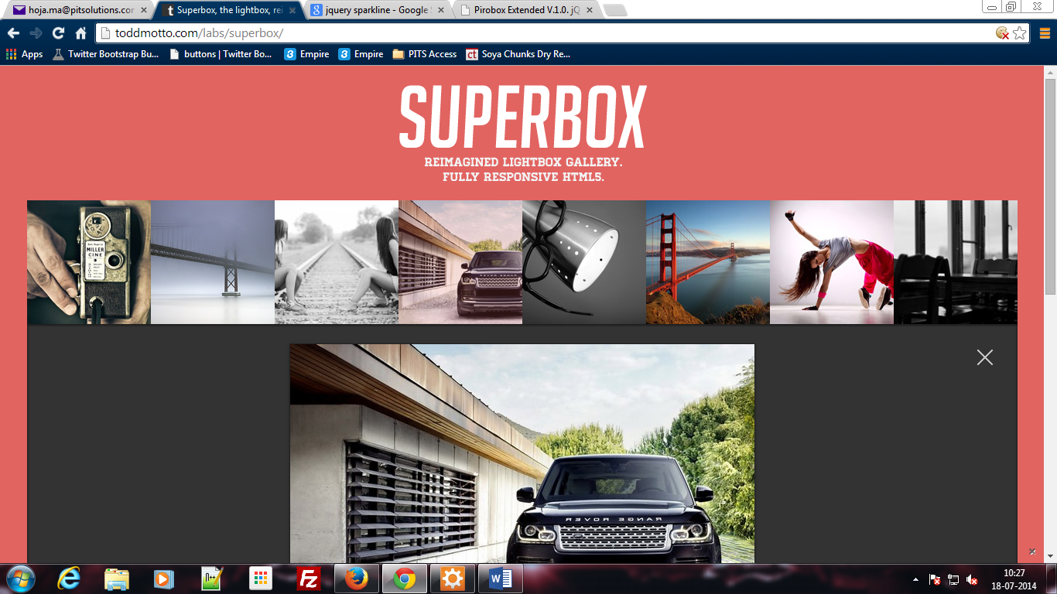This screenshot has height=594, width=1057.
Task: Open the Soya Chunks Dry Re... bookmark
Action: coord(518,54)
